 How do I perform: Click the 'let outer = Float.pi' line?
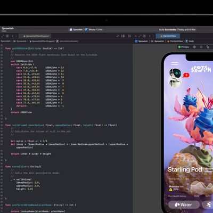click(29, 141)
